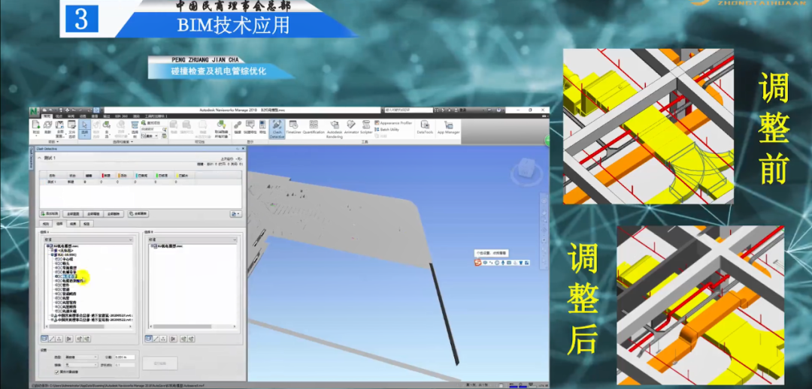This screenshot has width=812, height=389.
Task: Open DataTools from the ribbon
Action: point(424,127)
